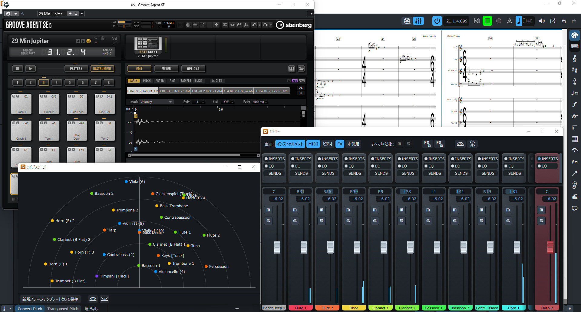Open the comments speech bubble panel

(574, 208)
